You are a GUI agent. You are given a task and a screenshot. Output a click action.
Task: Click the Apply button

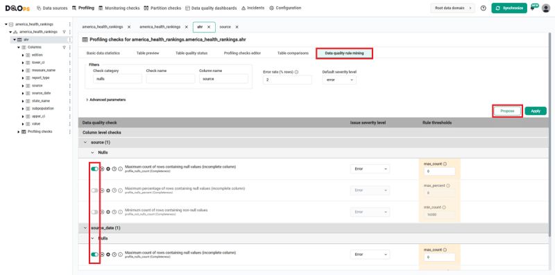point(536,111)
